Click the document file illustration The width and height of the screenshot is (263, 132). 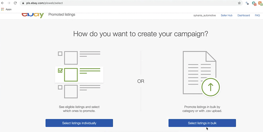tap(199, 72)
